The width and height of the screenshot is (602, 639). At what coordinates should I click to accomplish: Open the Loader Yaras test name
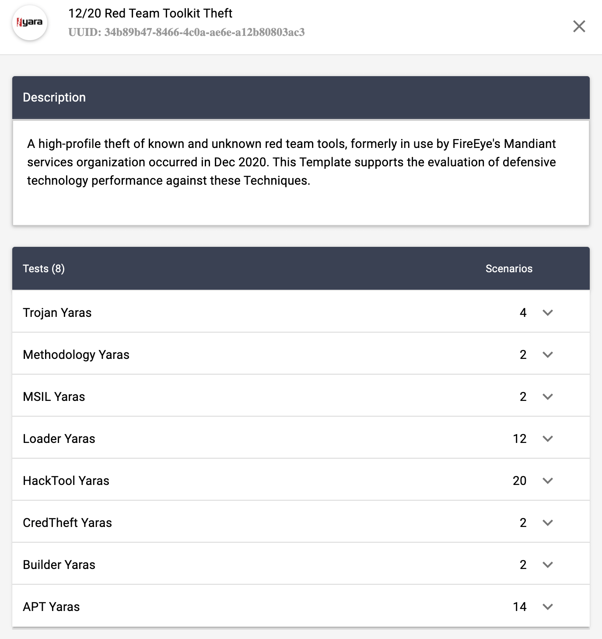[x=59, y=439]
